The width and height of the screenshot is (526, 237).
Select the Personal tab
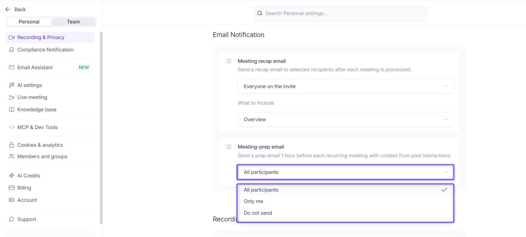29,22
